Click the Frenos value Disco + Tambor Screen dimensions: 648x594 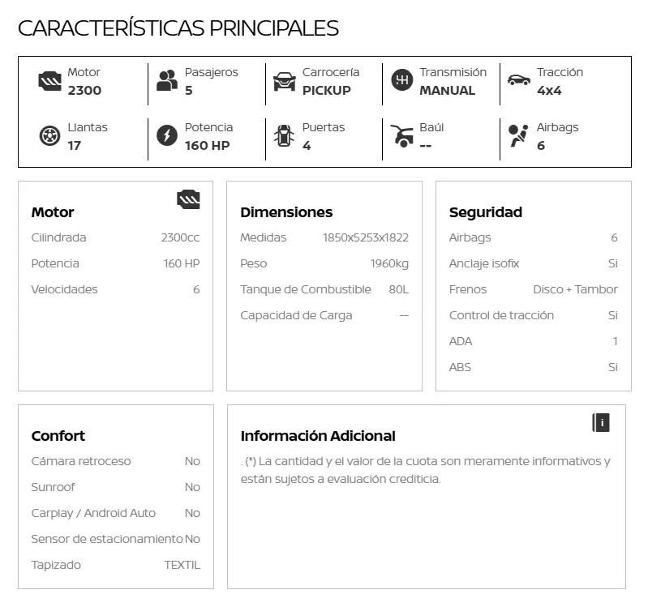coord(575,289)
